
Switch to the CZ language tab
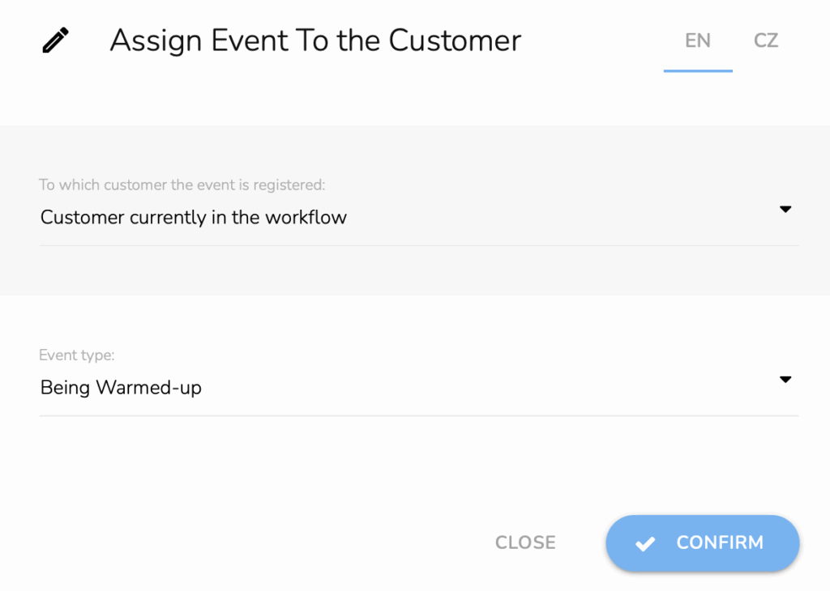[765, 40]
